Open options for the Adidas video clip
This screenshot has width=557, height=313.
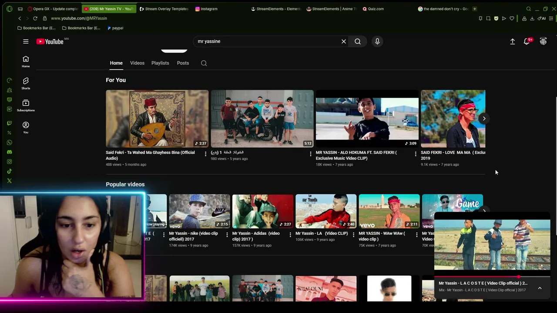[x=290, y=235]
